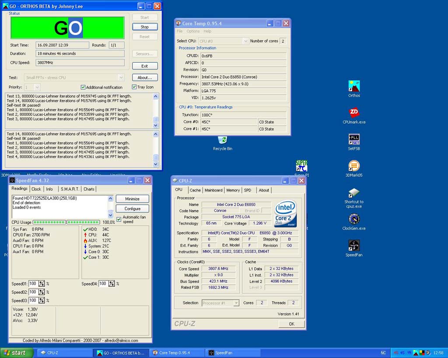Click the Intel Core 2 Duo logo
Screen dimensions: 448x358
pyautogui.click(x=285, y=214)
